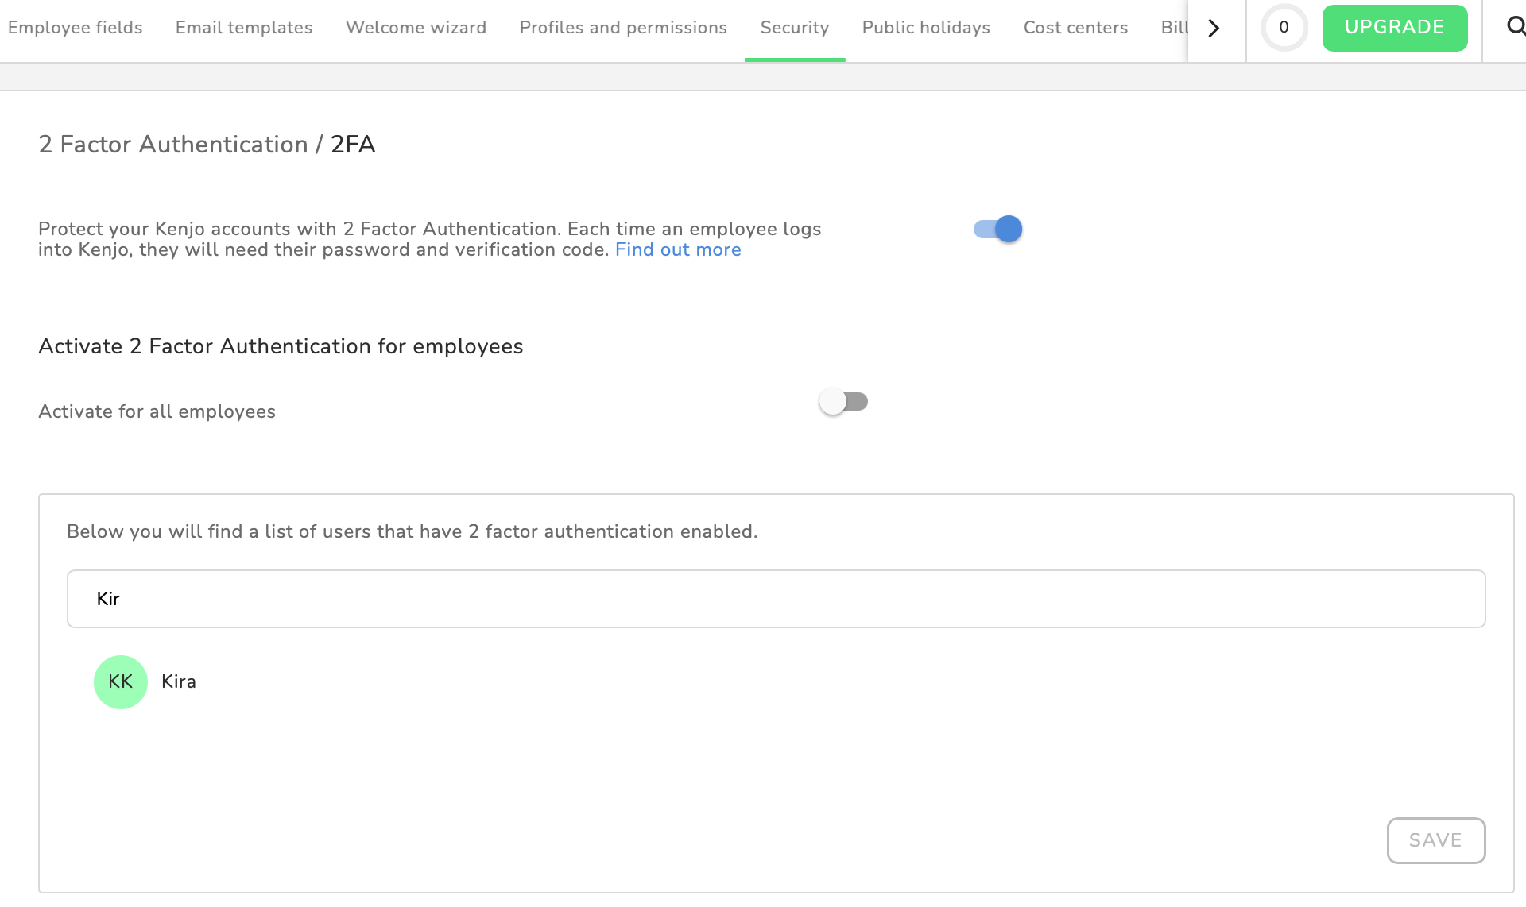The height and width of the screenshot is (907, 1526).
Task: Select Kira in the user list
Action: pyautogui.click(x=179, y=681)
